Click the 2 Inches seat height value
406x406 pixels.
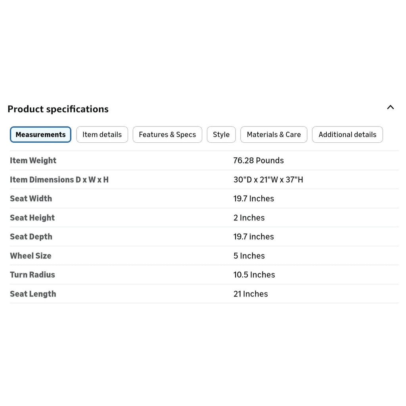click(249, 218)
